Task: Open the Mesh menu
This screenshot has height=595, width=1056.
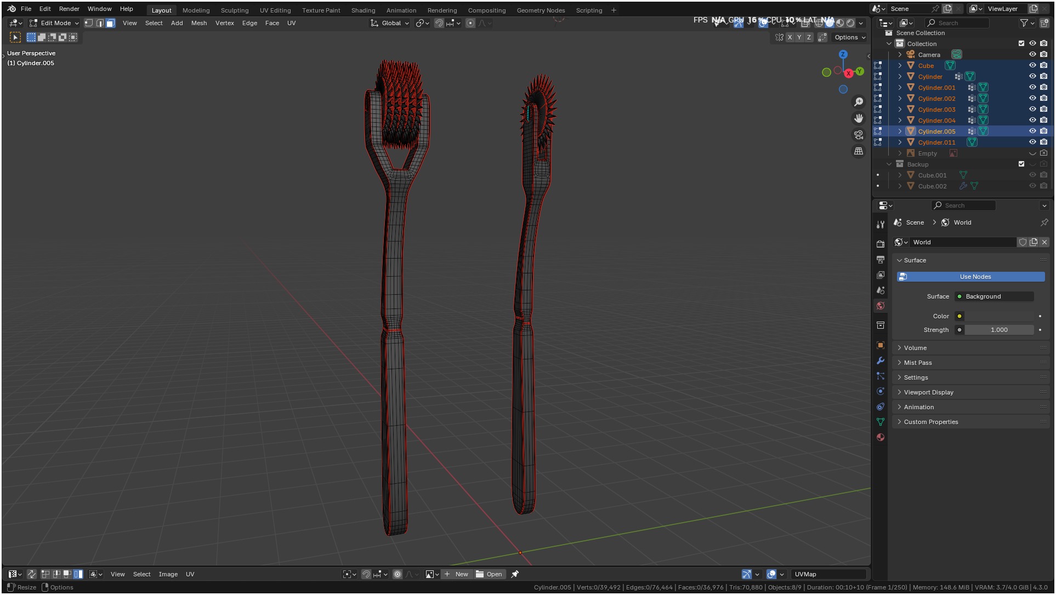Action: (x=199, y=23)
